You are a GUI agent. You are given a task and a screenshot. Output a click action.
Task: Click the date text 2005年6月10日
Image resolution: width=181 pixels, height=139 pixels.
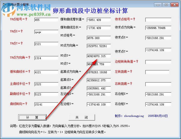(158, 116)
